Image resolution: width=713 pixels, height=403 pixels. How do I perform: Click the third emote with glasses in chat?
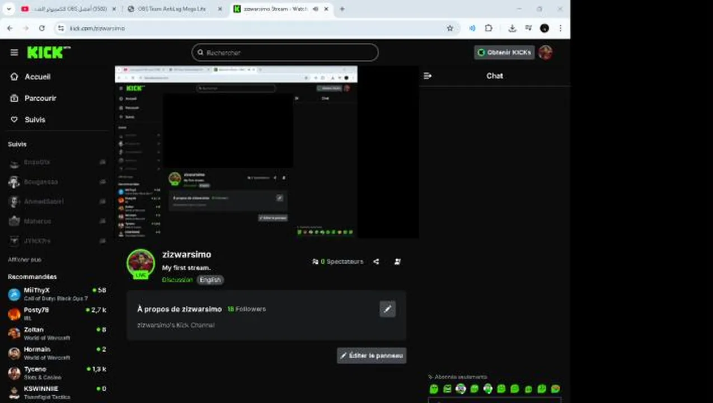[461, 389]
